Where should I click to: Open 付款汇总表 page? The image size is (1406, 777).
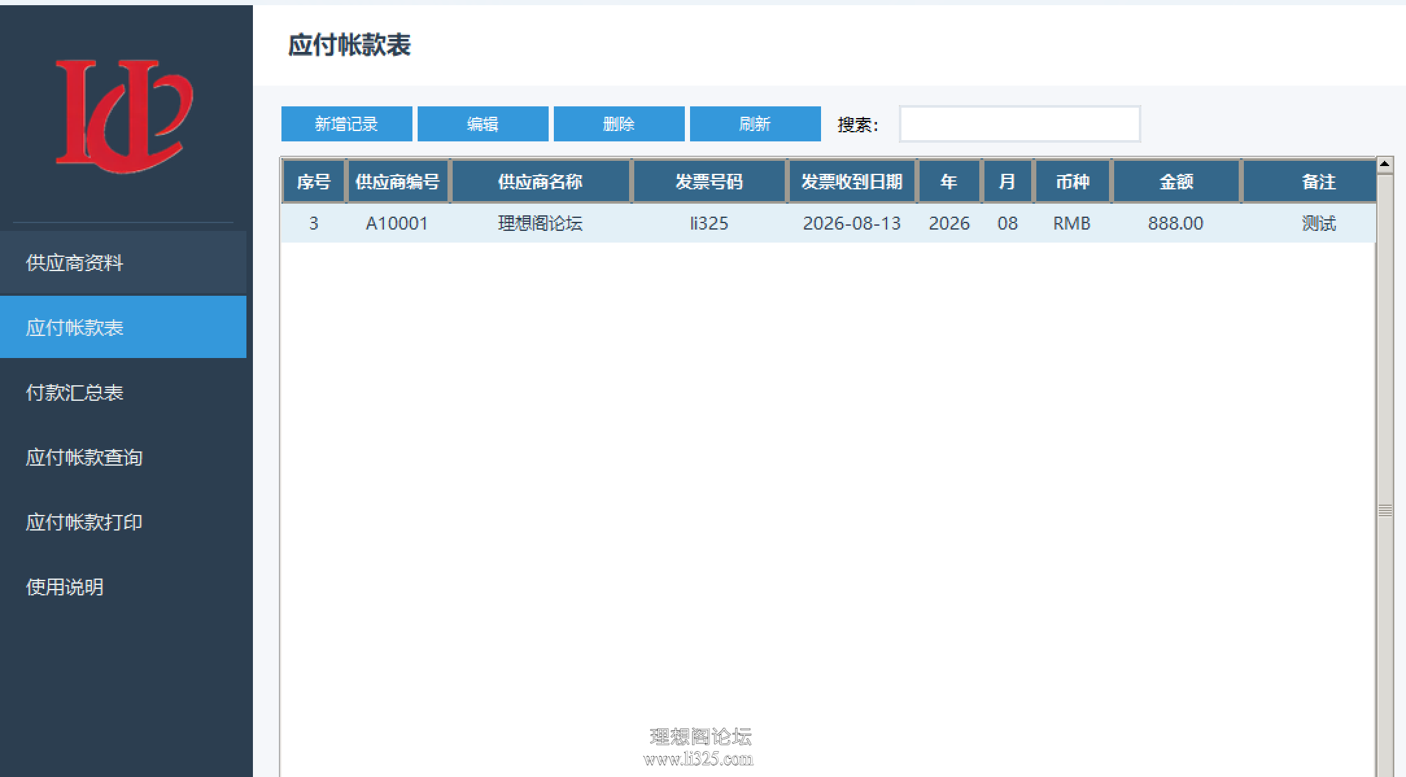[123, 392]
